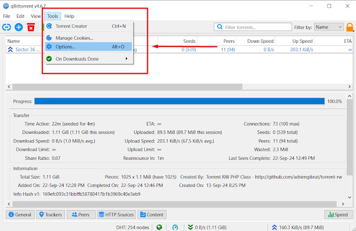Sort by the Down Speed column header
Viewport: 356px width, 231px height.
256,41
